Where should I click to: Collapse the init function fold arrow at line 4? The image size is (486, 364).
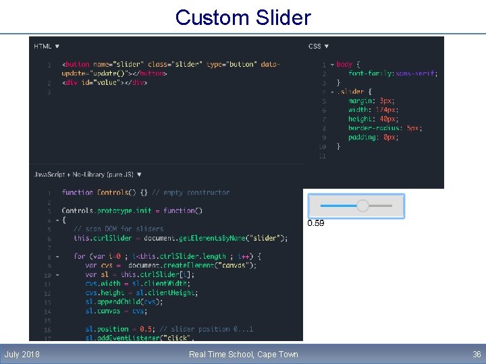[57, 220]
